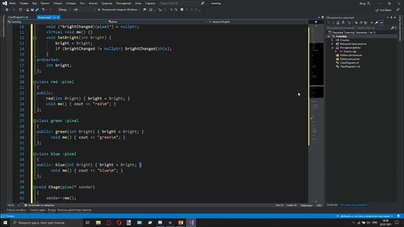Collapse the Learning project node
Viewport: 404px width, 227px height.
[x=328, y=37]
